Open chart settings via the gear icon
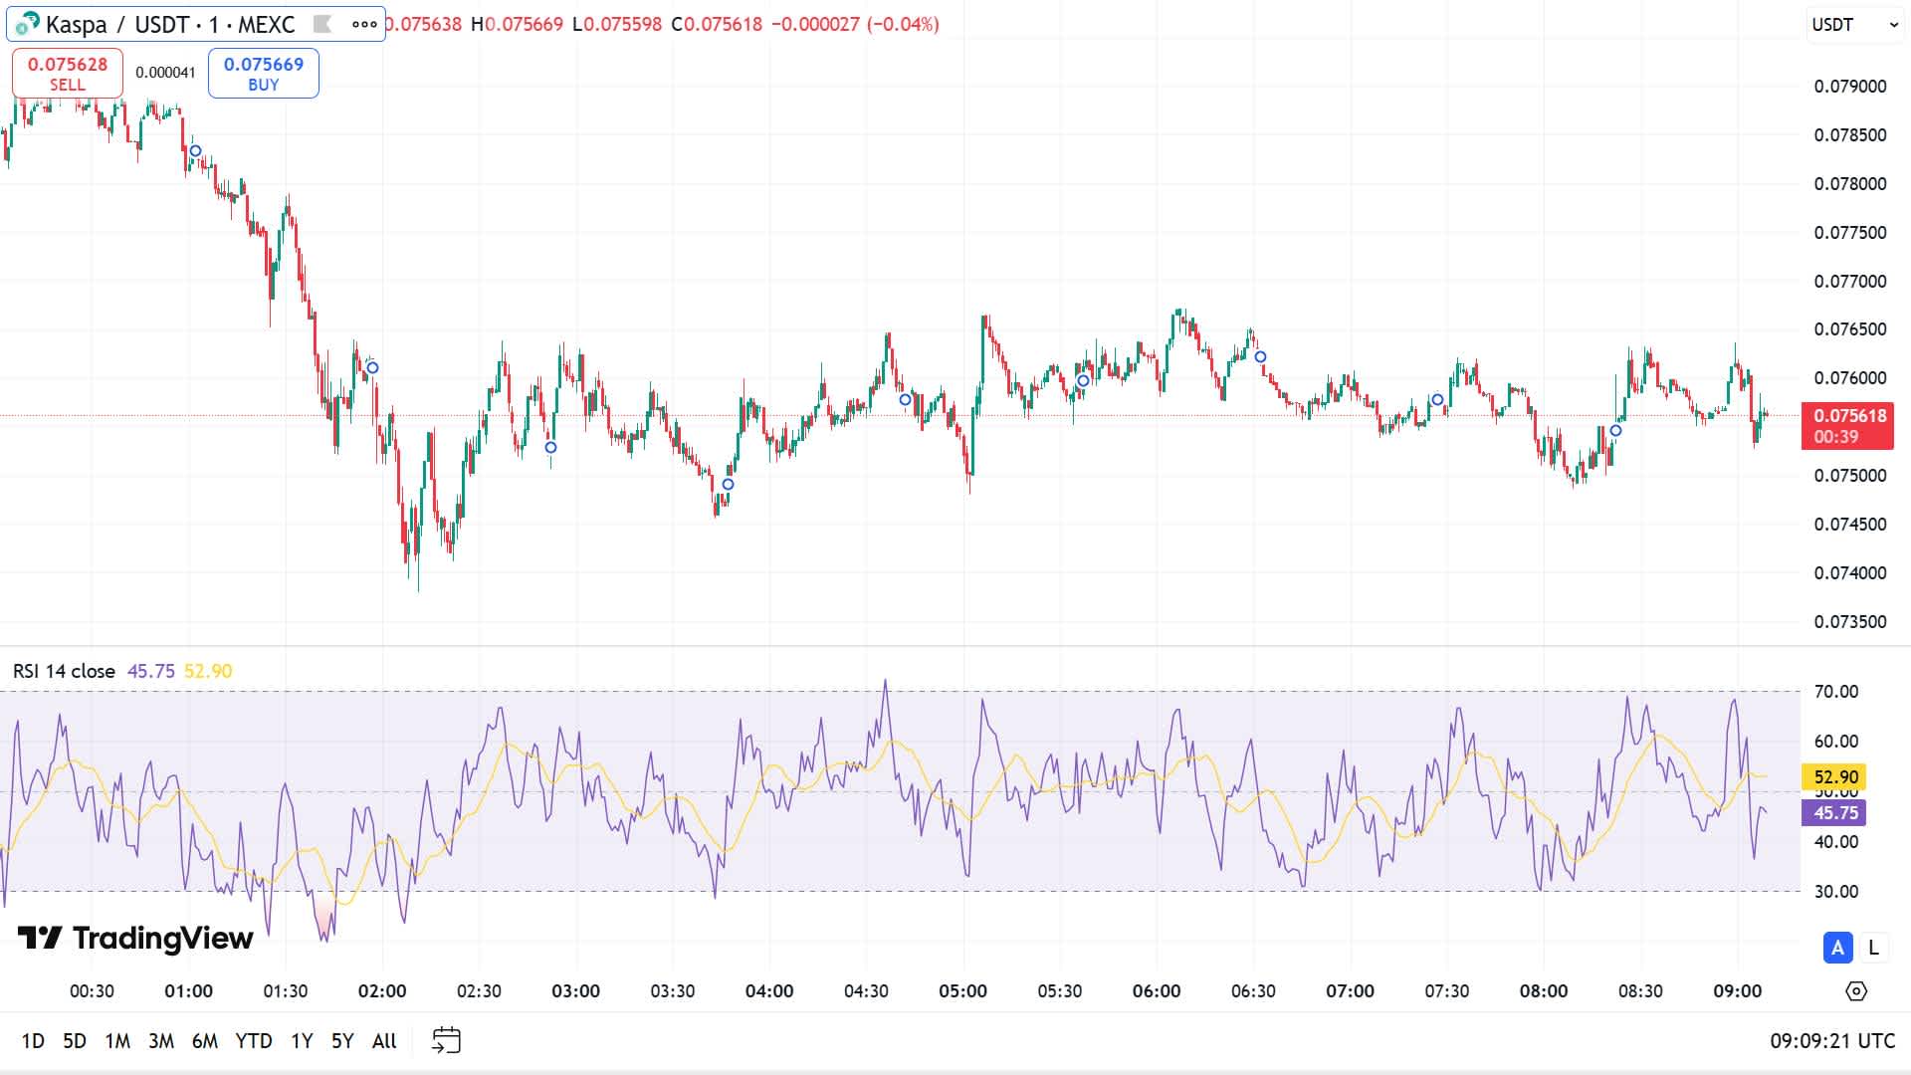The height and width of the screenshot is (1075, 1911). tap(1854, 990)
